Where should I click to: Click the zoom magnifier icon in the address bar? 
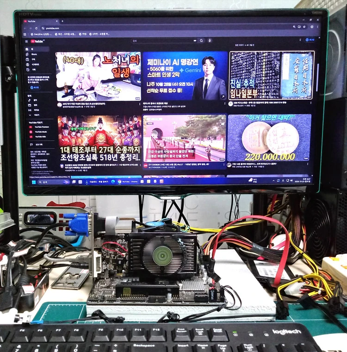coord(294,27)
